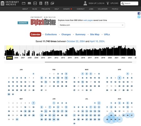This screenshot has width=141, height=126.
Task: Select year 2005 on the timeline
Action: 9,58
